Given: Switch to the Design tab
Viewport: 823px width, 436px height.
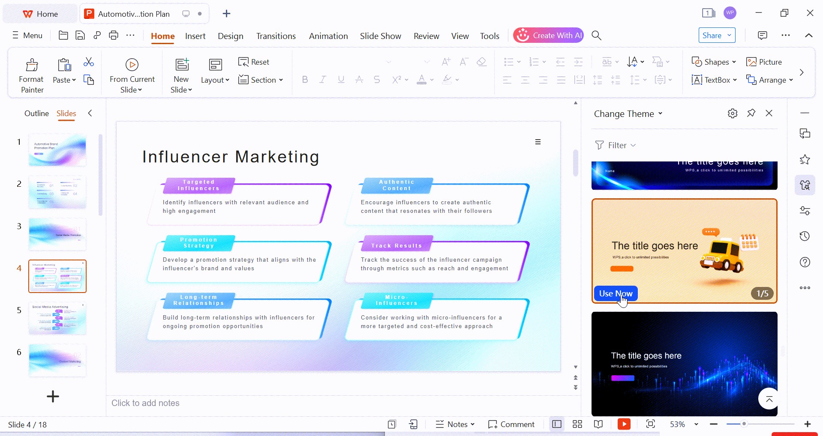Looking at the screenshot, I should [230, 36].
